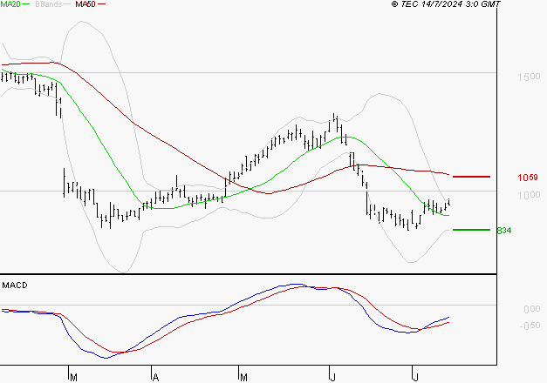Image resolution: width=547 pixels, height=383 pixels.
Task: Click the second M month marker on time axis
Action: coord(243,378)
